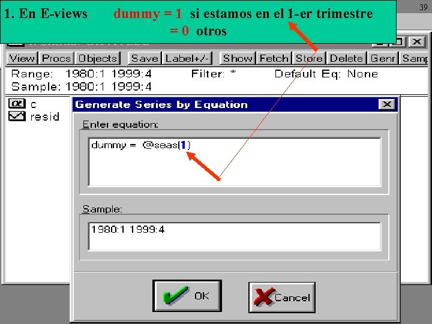The width and height of the screenshot is (432, 324).
Task: Close the Generate Series by Equation dialog
Action: [387, 104]
